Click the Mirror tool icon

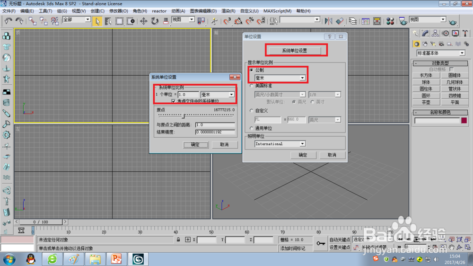[329, 21]
